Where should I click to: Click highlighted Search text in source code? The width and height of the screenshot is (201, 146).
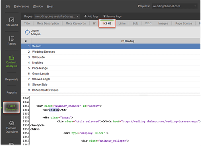pos(54,110)
